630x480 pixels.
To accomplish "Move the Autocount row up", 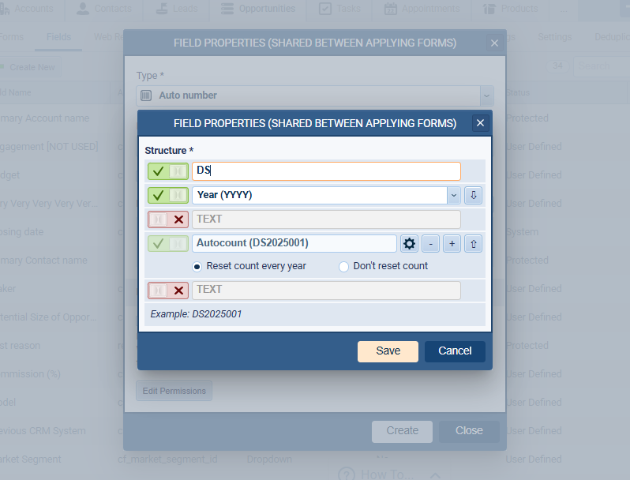I will pos(473,243).
